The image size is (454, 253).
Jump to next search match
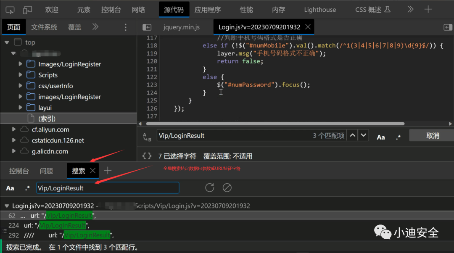click(x=363, y=135)
